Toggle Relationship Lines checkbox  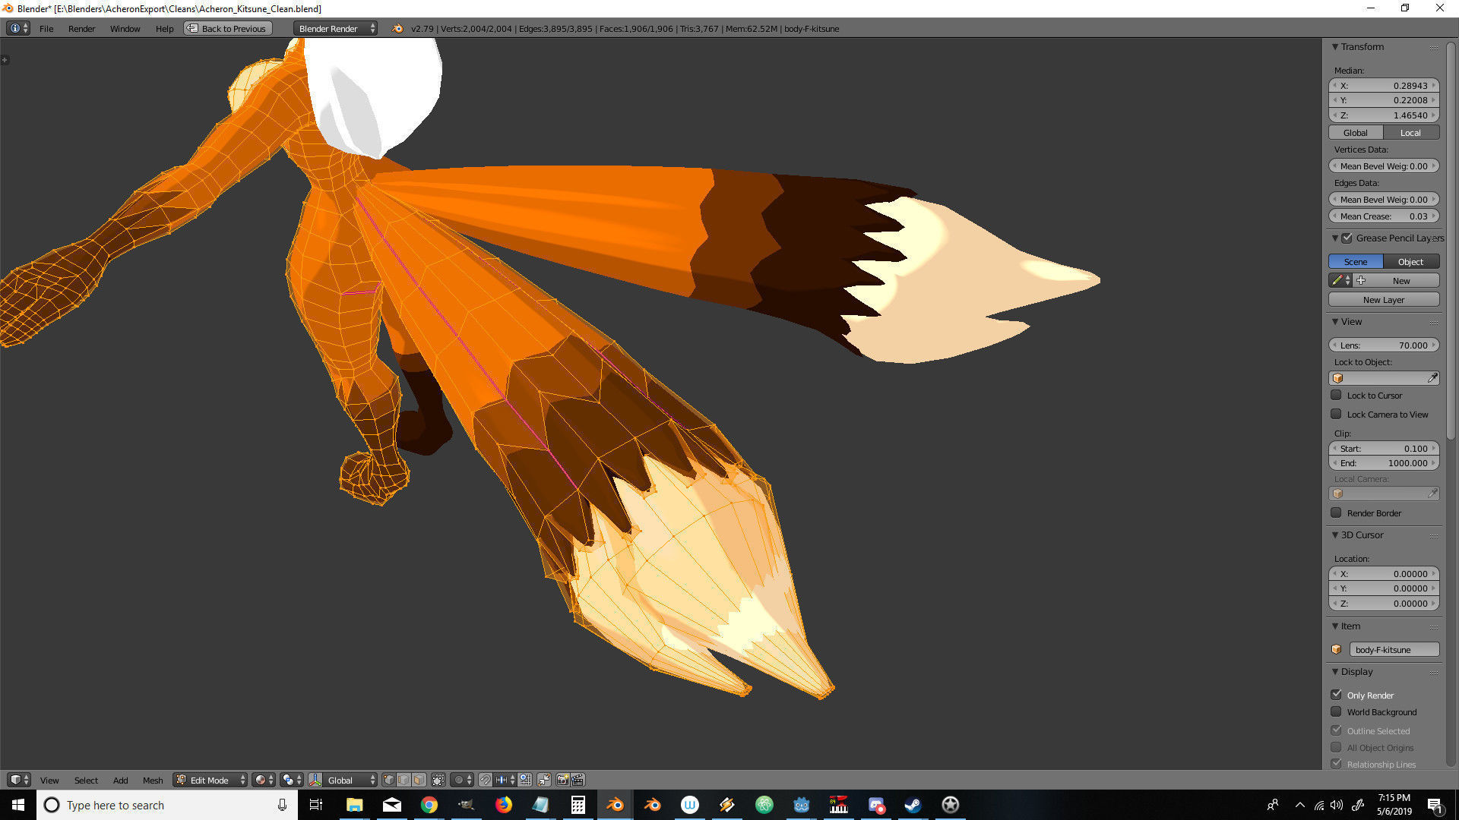pyautogui.click(x=1336, y=764)
